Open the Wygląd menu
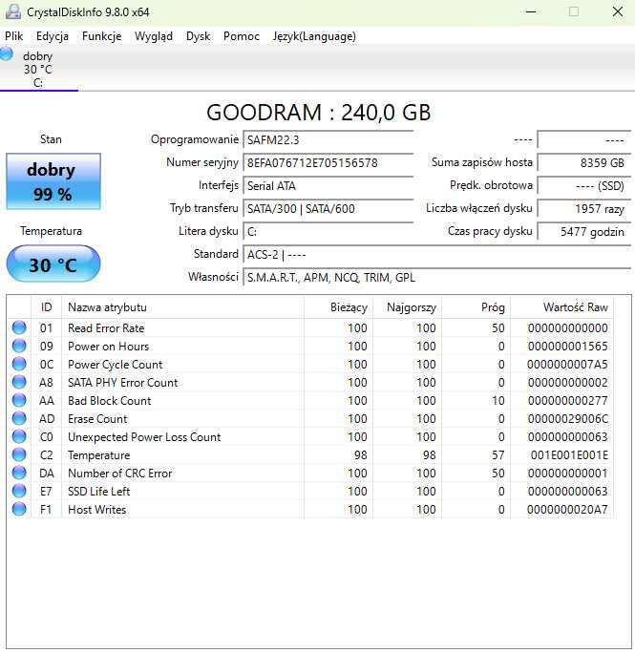 point(154,36)
